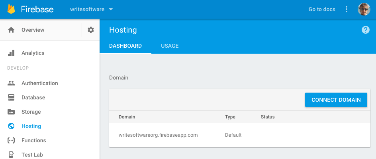Switch to the USAGE tab
Screen dimensions: 376x159
(170, 46)
